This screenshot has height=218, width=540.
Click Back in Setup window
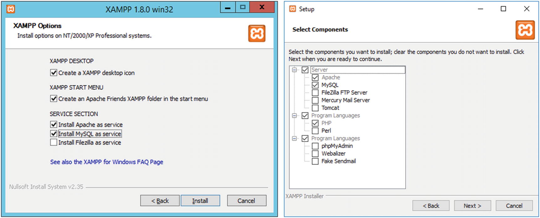pyautogui.click(x=431, y=206)
